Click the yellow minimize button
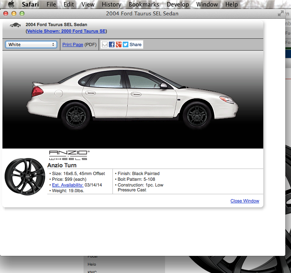This screenshot has width=291, height=273. 14,13
